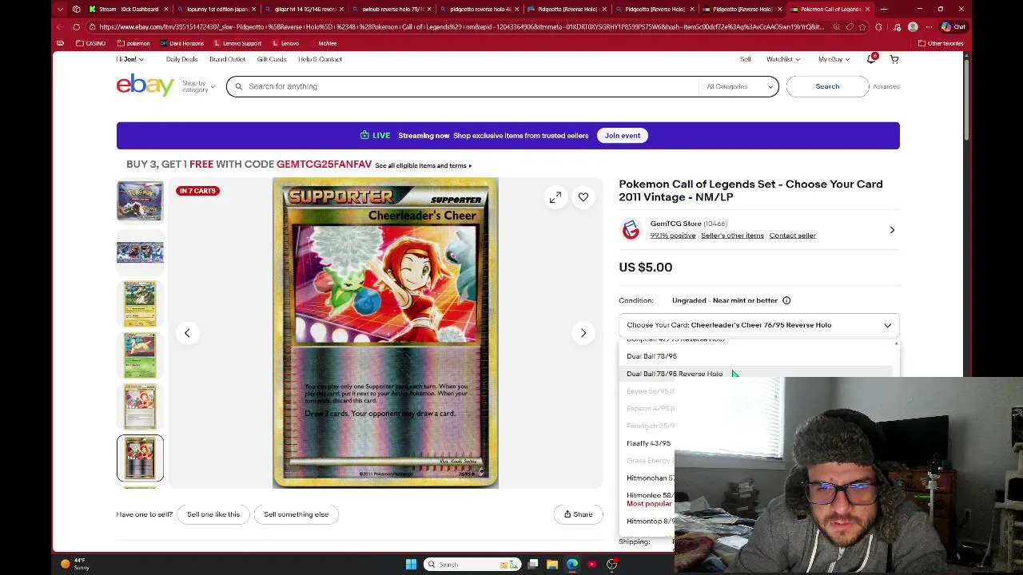This screenshot has height=575, width=1023.
Task: Switch to the lopunny 1st edition tab
Action: click(x=216, y=9)
